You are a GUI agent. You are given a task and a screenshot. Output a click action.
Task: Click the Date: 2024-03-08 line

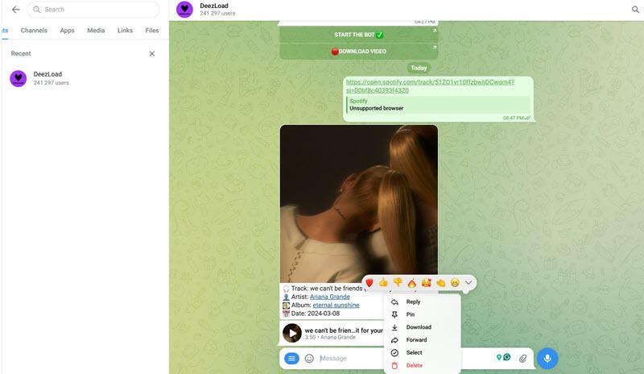(x=312, y=314)
